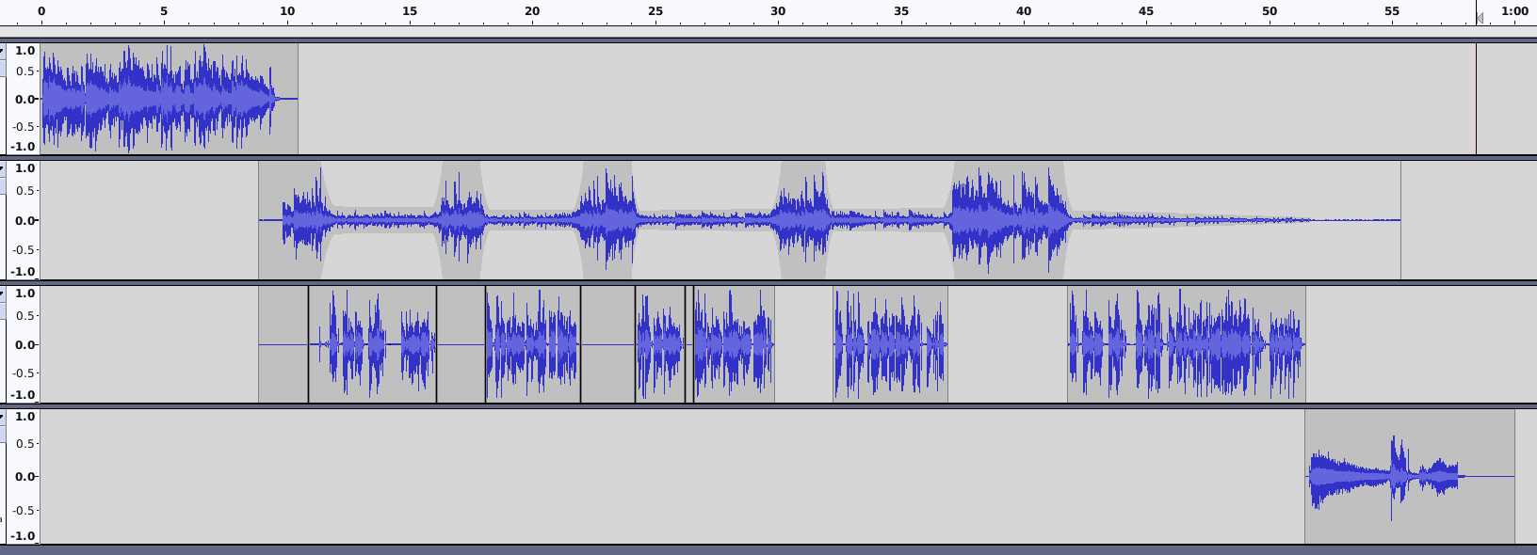The image size is (1537, 555).
Task: Click the 15 second mark on ruler
Action: click(x=410, y=11)
